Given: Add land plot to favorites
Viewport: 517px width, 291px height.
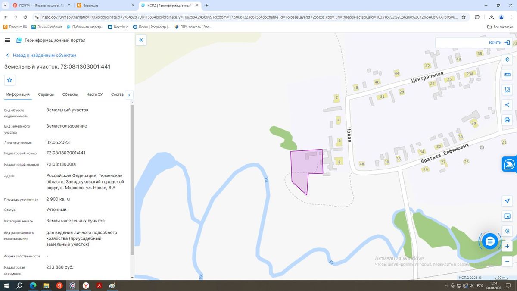Looking at the screenshot, I should point(9,80).
